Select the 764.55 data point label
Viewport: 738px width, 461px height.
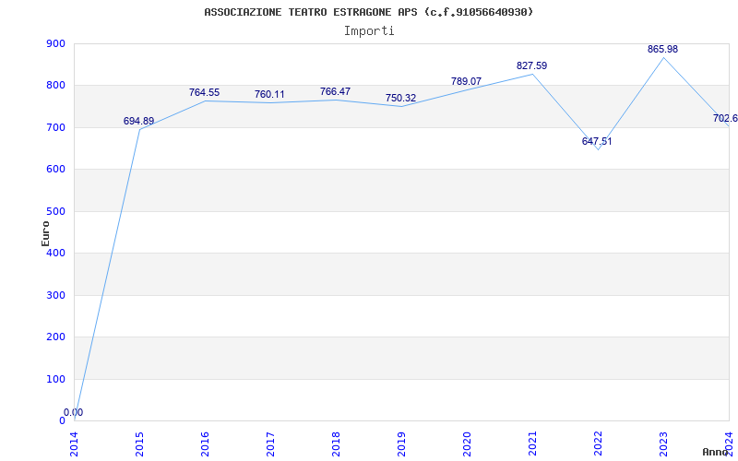tap(204, 92)
